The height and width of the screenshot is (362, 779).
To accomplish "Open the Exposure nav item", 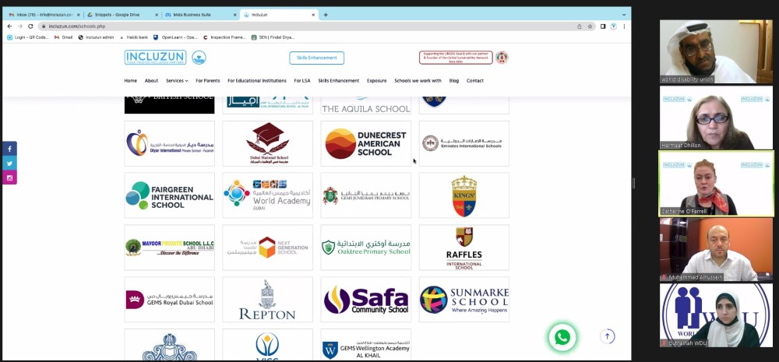I will 376,80.
